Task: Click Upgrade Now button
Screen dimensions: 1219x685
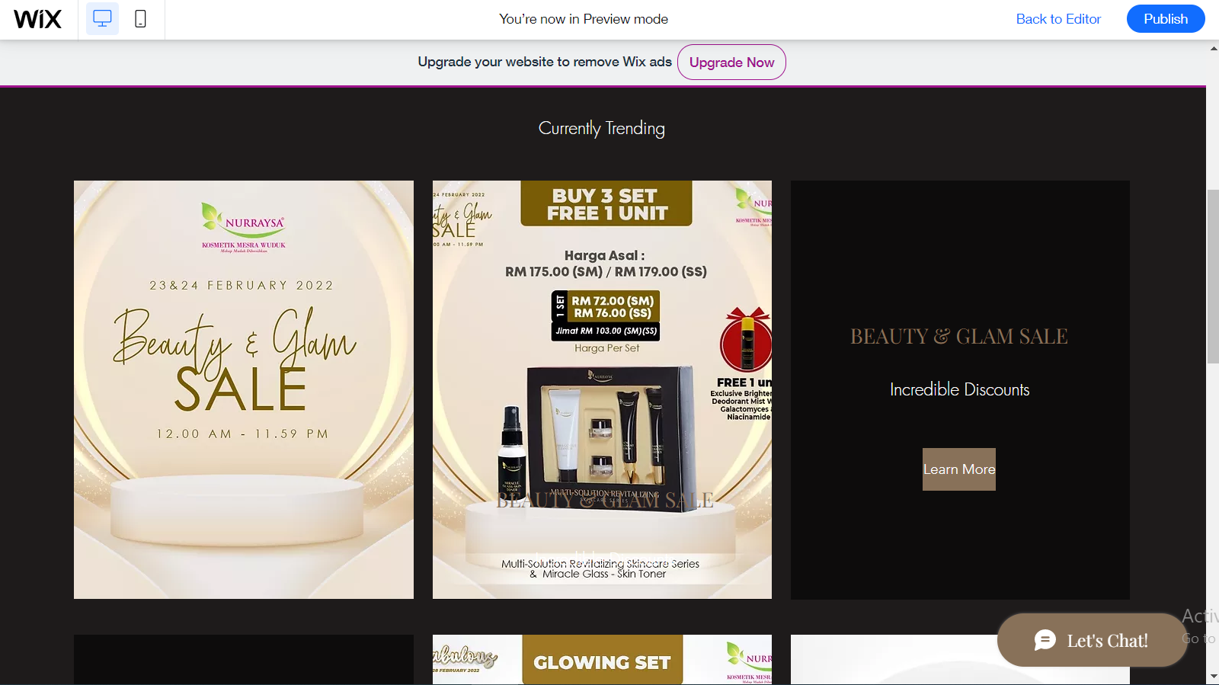Action: (731, 62)
